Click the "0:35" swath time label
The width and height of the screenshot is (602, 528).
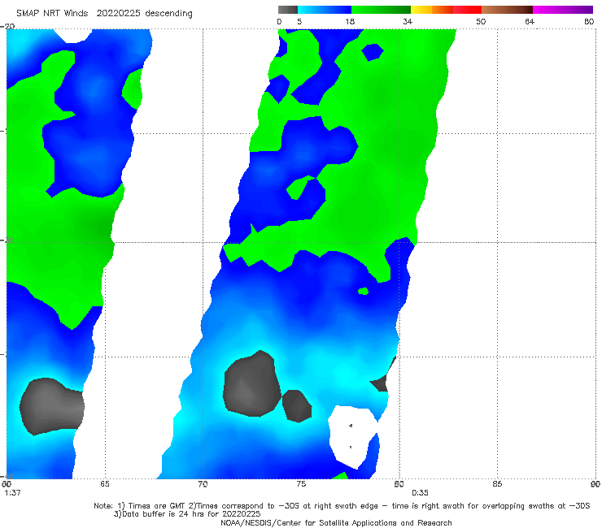(x=420, y=493)
